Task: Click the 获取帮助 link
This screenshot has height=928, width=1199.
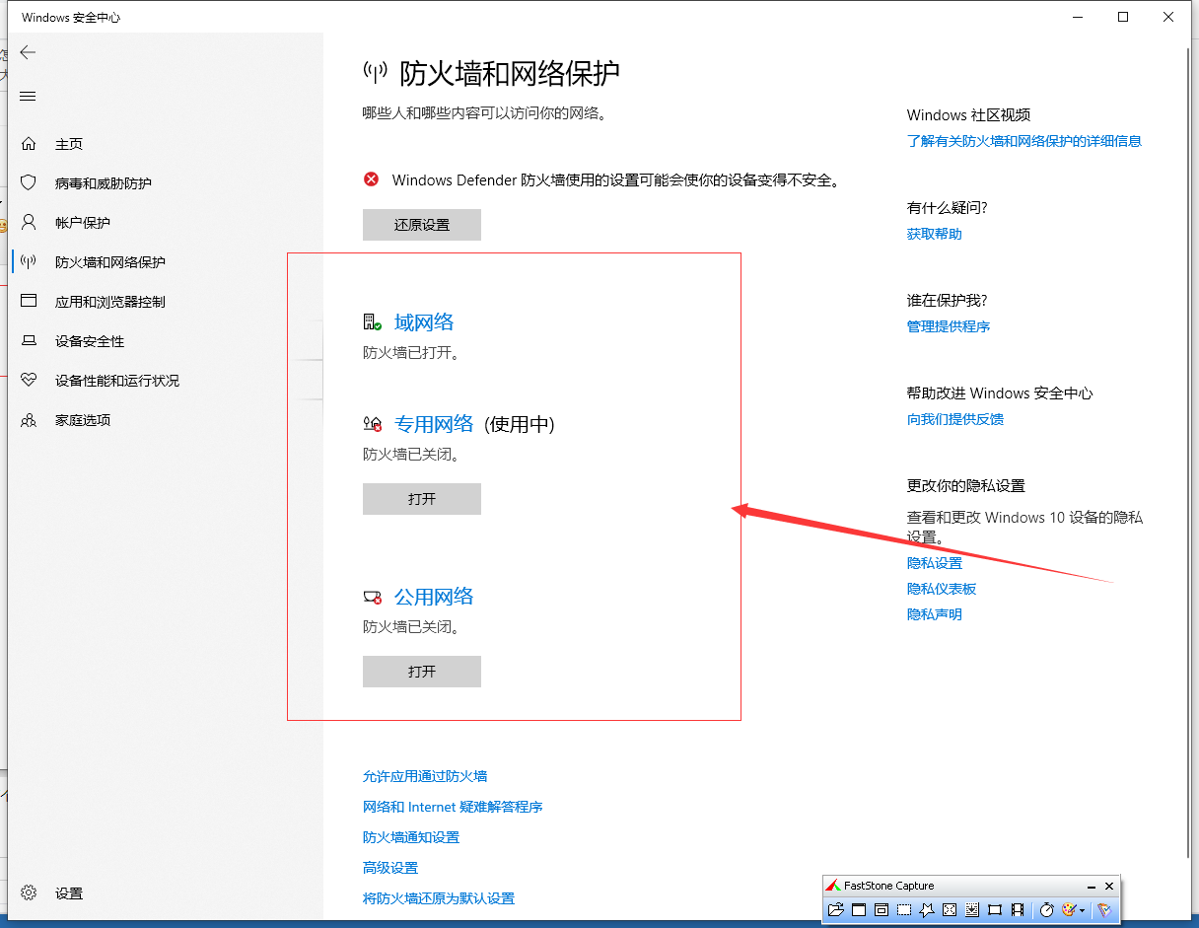Action: point(935,234)
